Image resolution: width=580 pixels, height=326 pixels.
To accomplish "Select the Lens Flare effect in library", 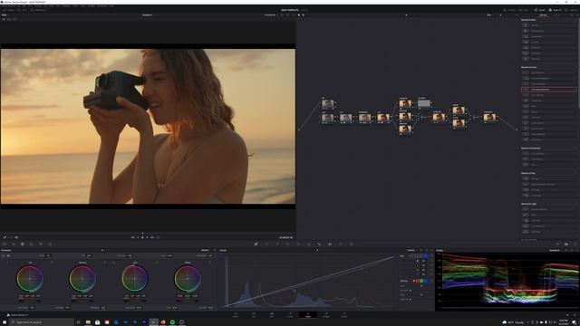I will click(x=548, y=220).
